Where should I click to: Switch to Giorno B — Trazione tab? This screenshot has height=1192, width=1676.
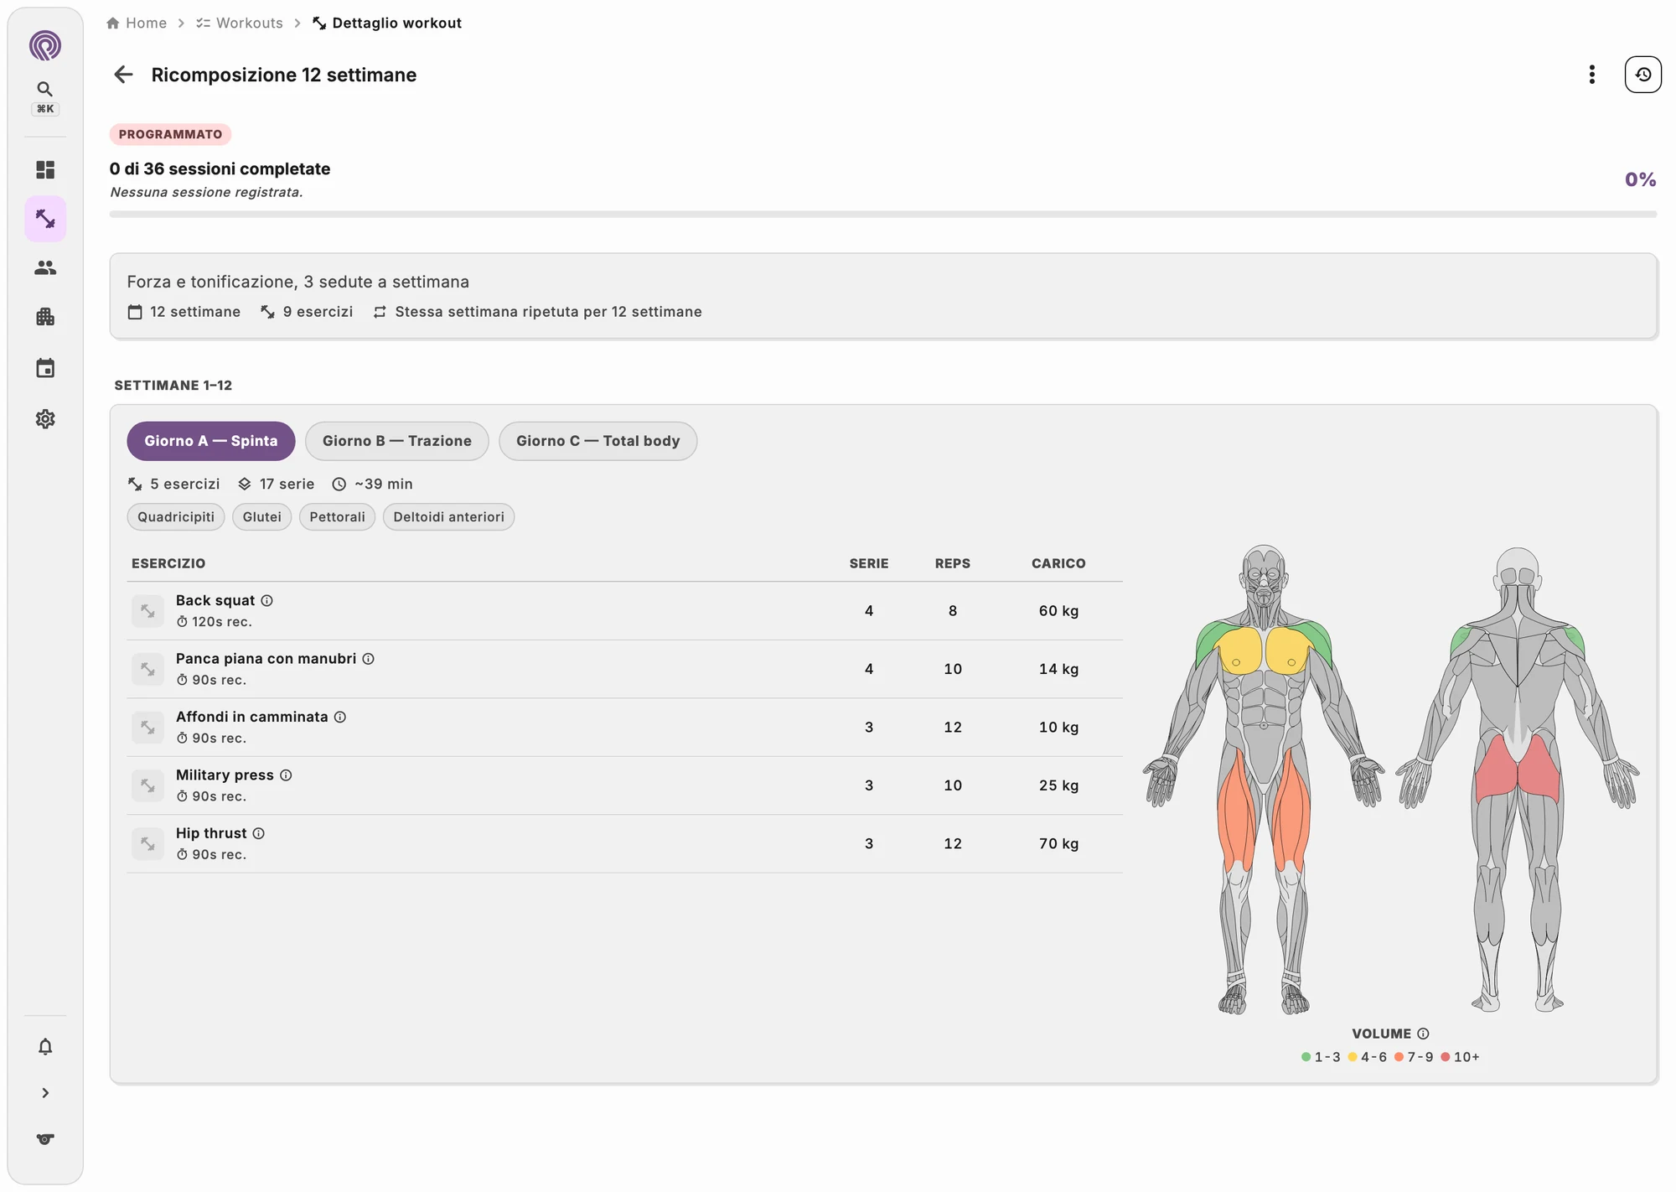pos(397,441)
